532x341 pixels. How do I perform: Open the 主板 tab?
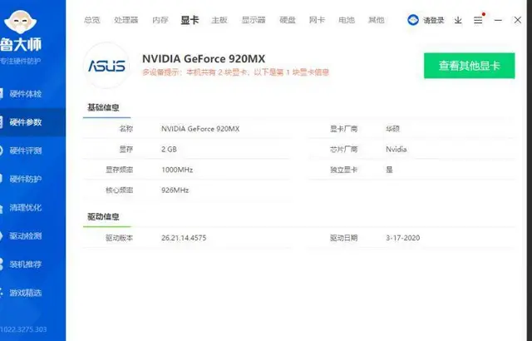(219, 20)
